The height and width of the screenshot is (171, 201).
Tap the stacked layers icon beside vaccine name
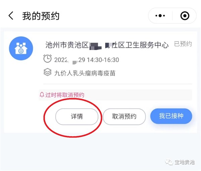[48, 72]
